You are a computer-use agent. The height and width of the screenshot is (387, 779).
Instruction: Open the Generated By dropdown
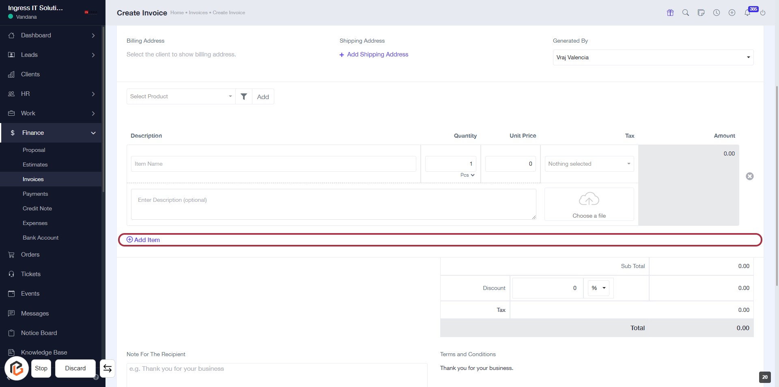(x=653, y=58)
